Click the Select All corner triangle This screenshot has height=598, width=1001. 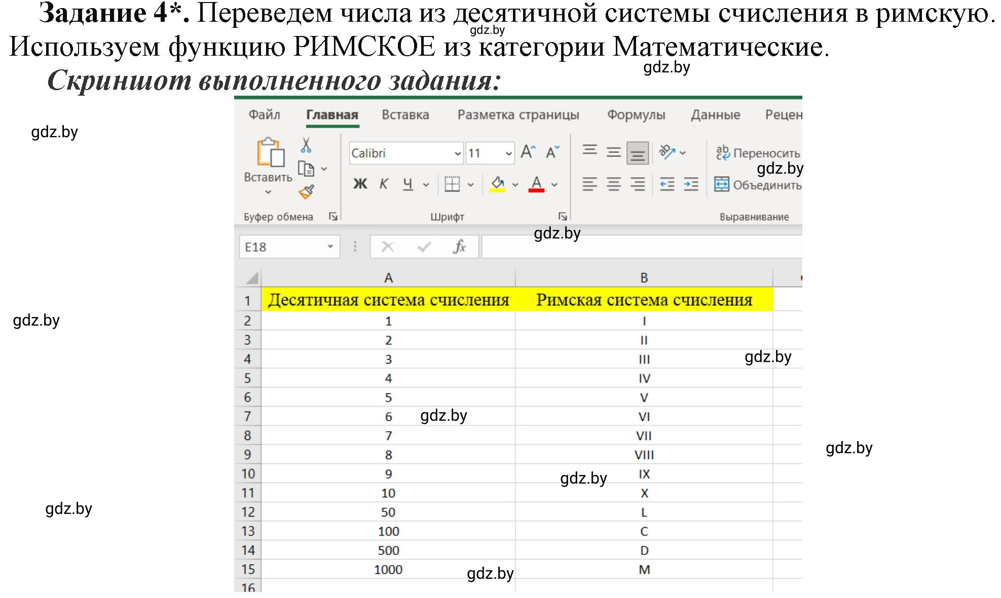coord(251,278)
